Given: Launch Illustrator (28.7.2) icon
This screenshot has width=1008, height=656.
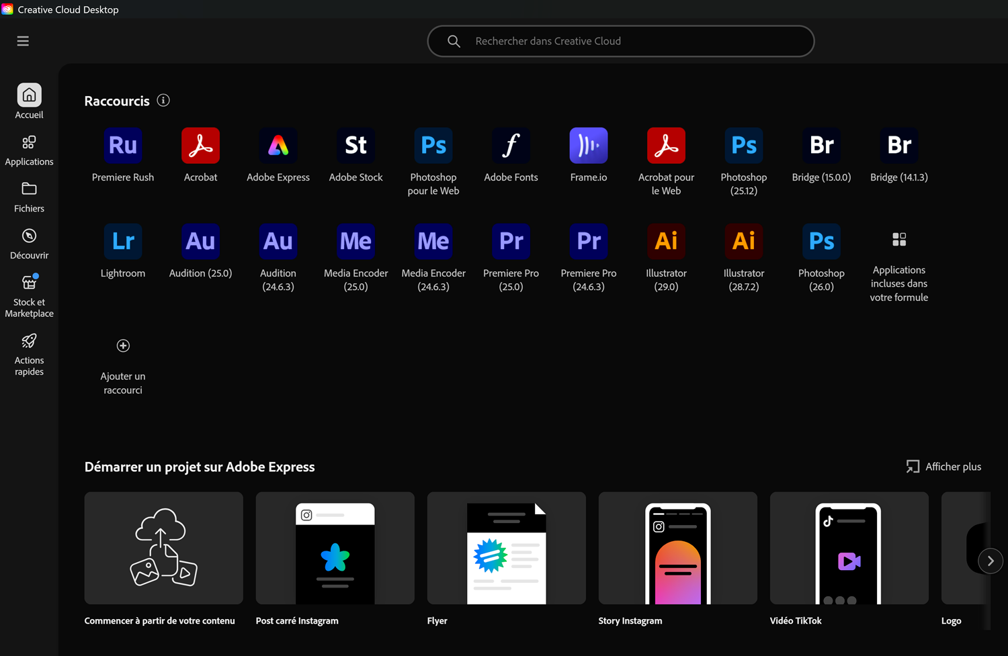Looking at the screenshot, I should point(744,242).
